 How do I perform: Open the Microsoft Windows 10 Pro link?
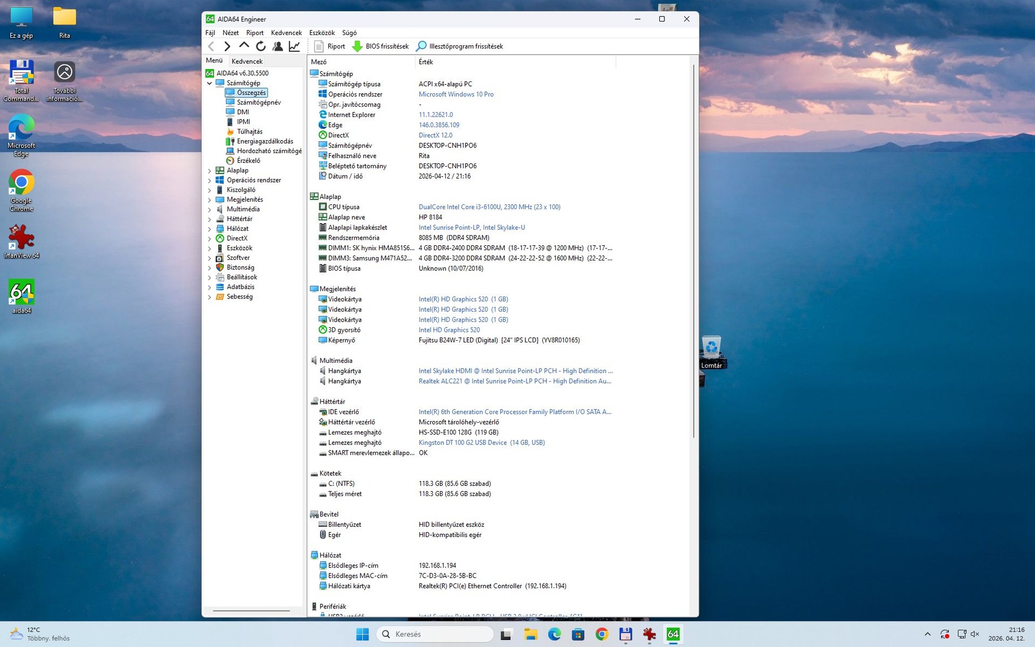point(456,94)
